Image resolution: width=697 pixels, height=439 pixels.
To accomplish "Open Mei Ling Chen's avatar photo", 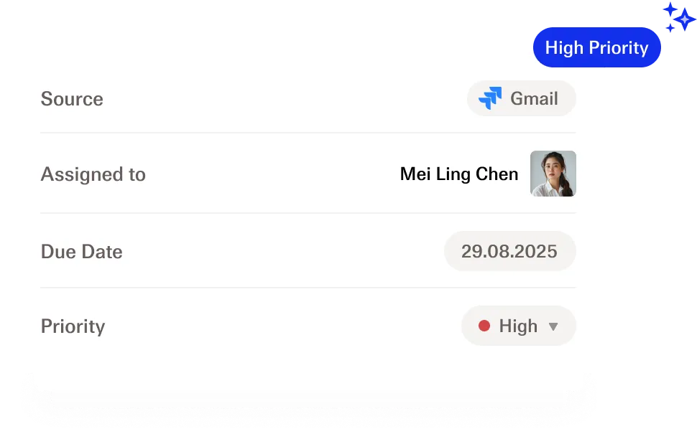I will 553,174.
